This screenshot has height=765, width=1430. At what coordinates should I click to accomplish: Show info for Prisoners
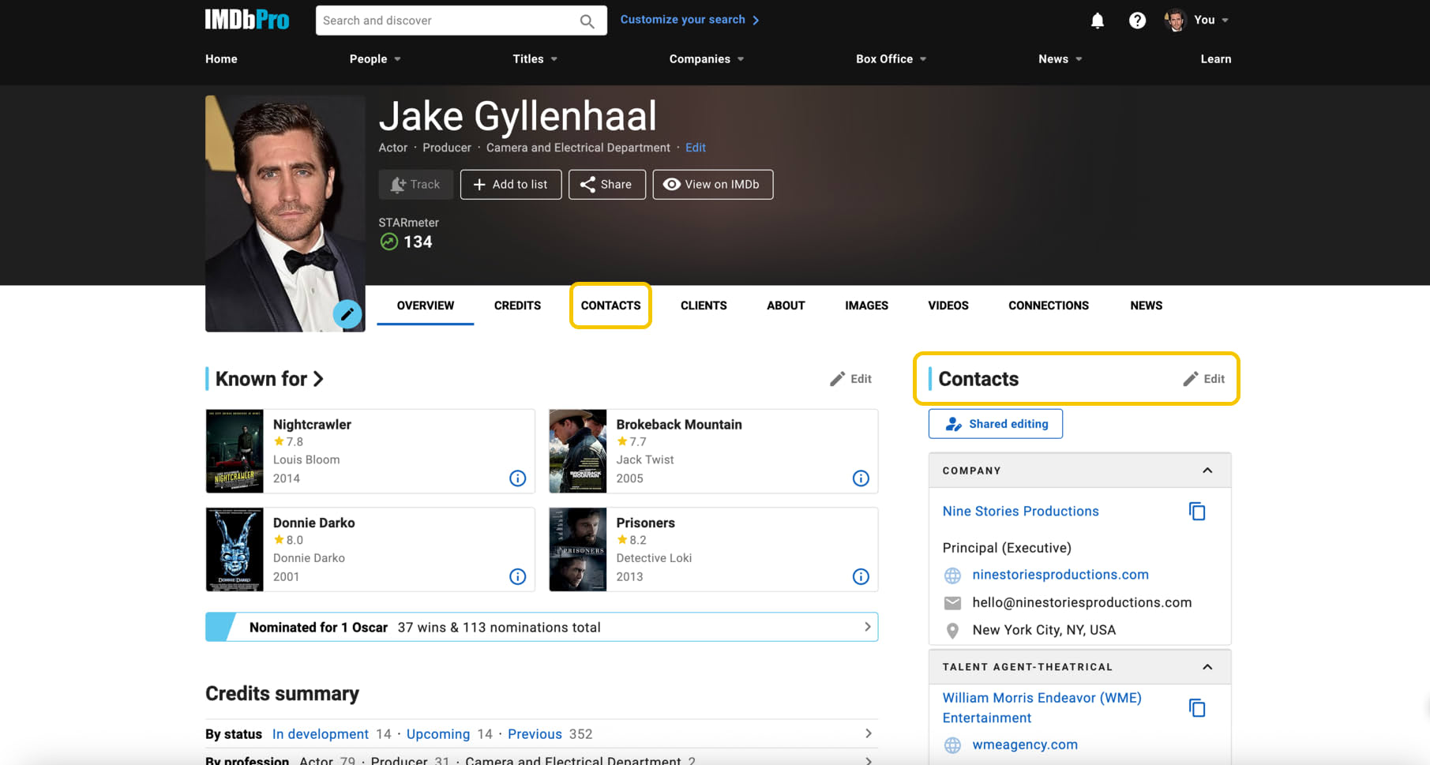point(860,577)
